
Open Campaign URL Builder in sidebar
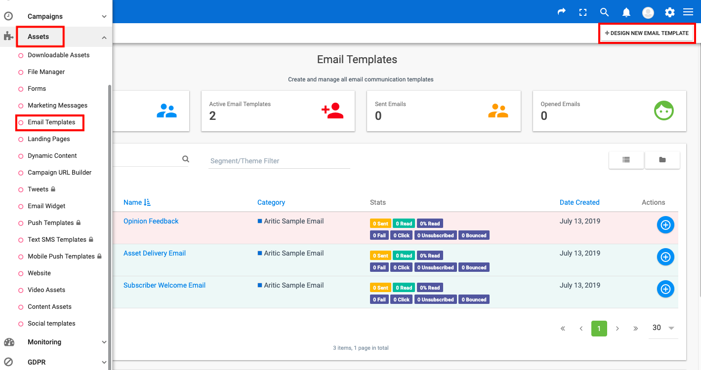(x=60, y=173)
